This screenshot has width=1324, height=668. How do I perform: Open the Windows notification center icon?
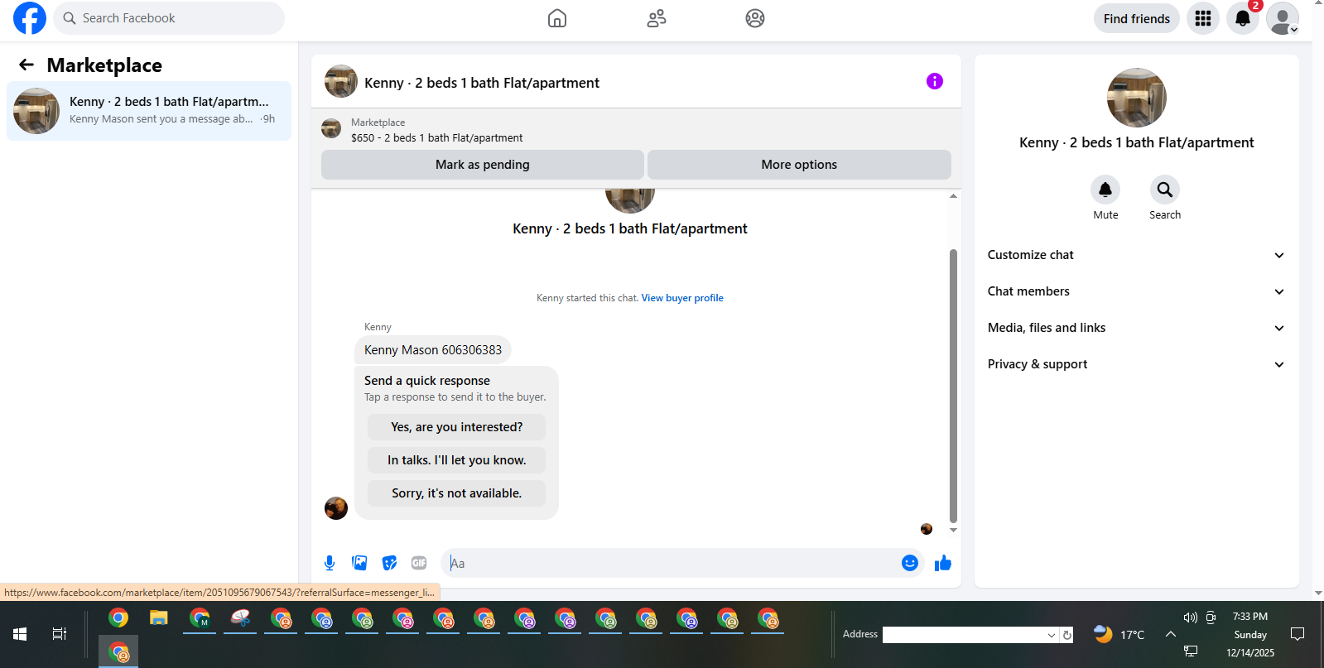[x=1298, y=634]
